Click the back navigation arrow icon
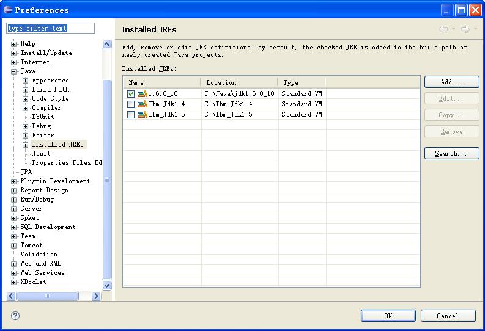The height and width of the screenshot is (331, 485). pos(443,29)
